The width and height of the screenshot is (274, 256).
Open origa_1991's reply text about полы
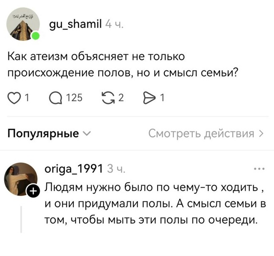point(155,203)
